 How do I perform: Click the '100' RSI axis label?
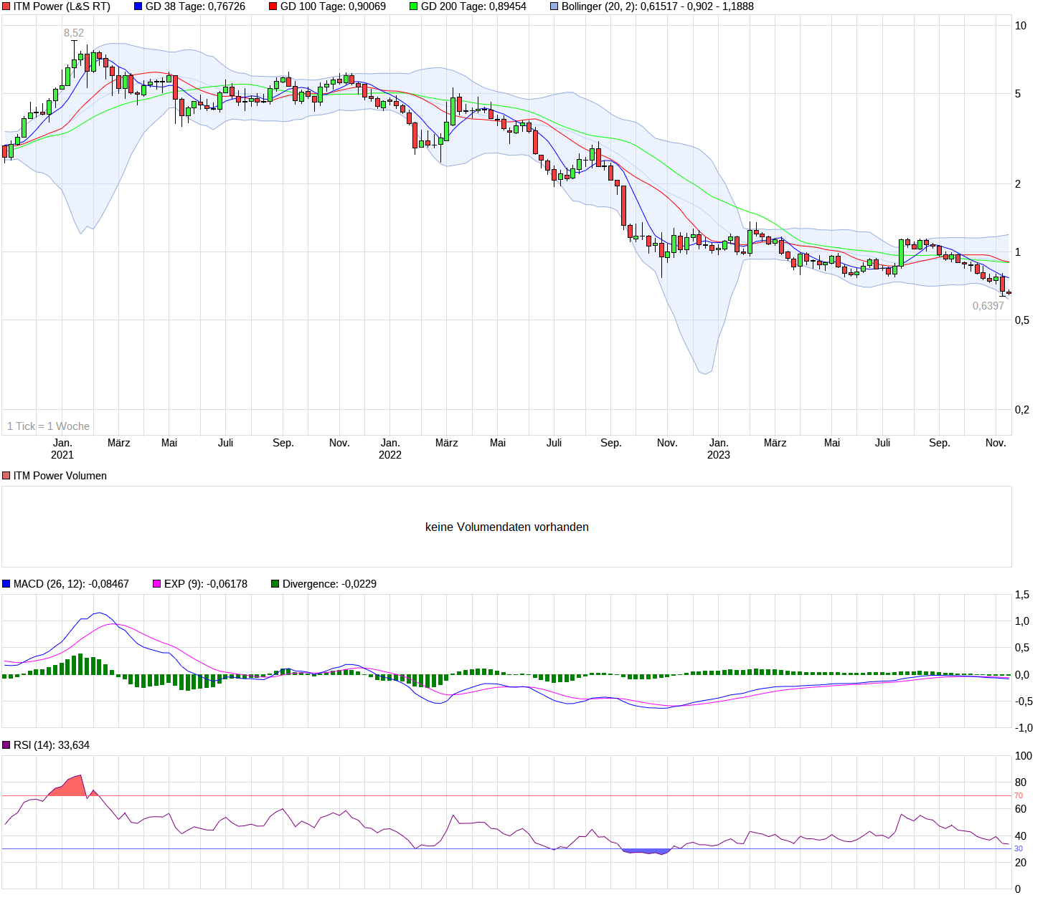click(x=1024, y=756)
